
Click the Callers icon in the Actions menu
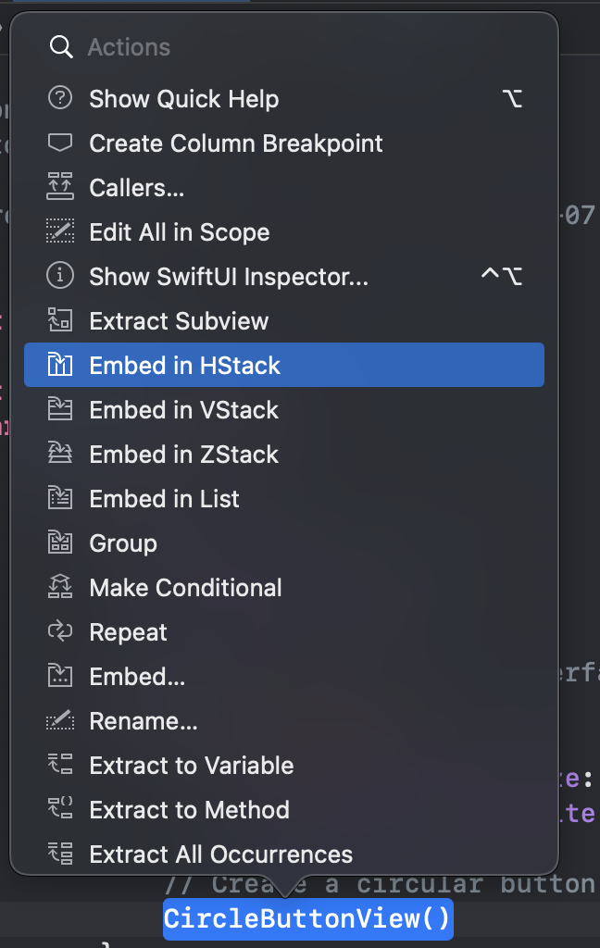point(60,187)
